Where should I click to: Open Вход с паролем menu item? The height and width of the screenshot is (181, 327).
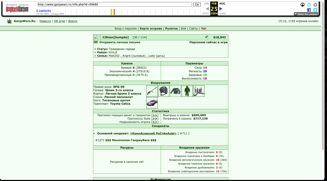click(x=126, y=28)
